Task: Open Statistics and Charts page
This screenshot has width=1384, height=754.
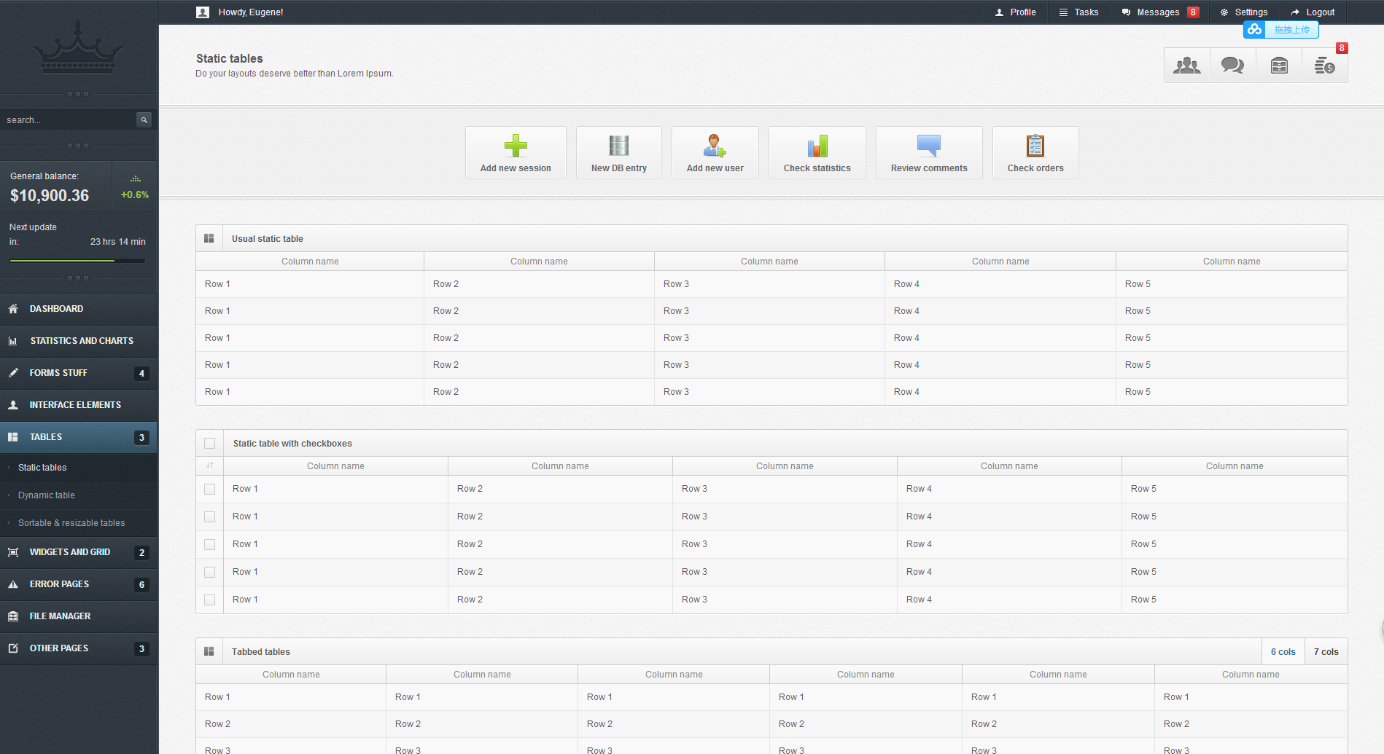Action: (x=78, y=341)
